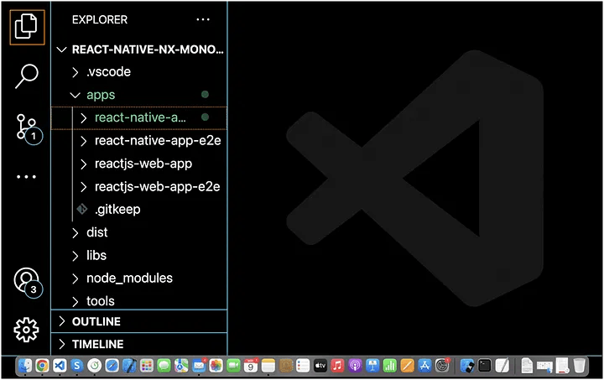This screenshot has width=604, height=380.
Task: Collapse the apps folder
Action: pos(139,95)
